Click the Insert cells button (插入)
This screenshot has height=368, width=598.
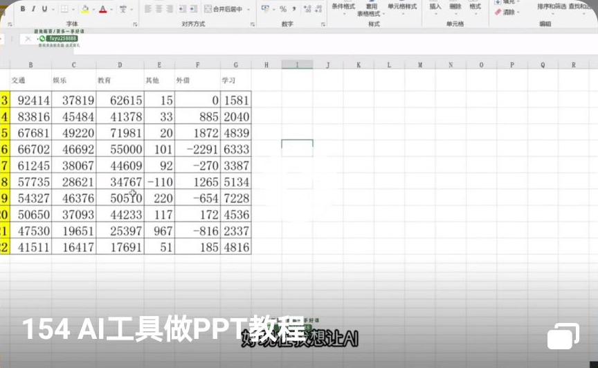435,6
